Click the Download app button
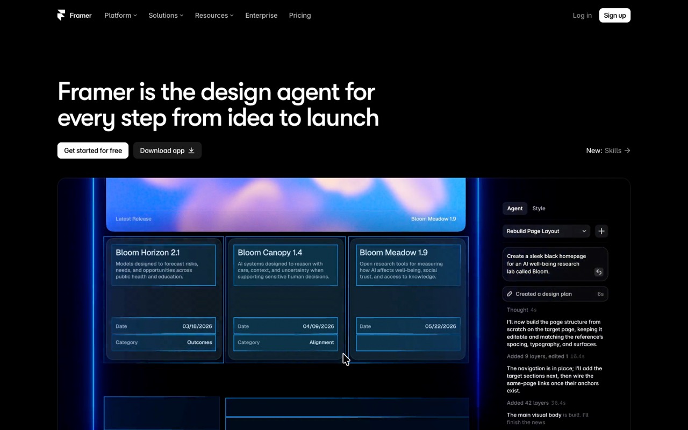 (167, 150)
